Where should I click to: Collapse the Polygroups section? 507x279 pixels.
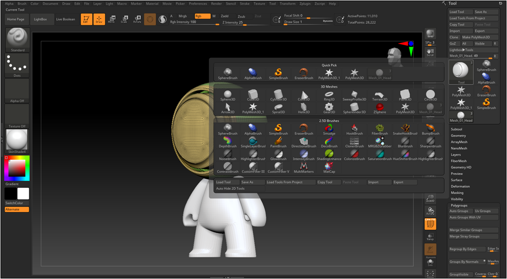459,205
